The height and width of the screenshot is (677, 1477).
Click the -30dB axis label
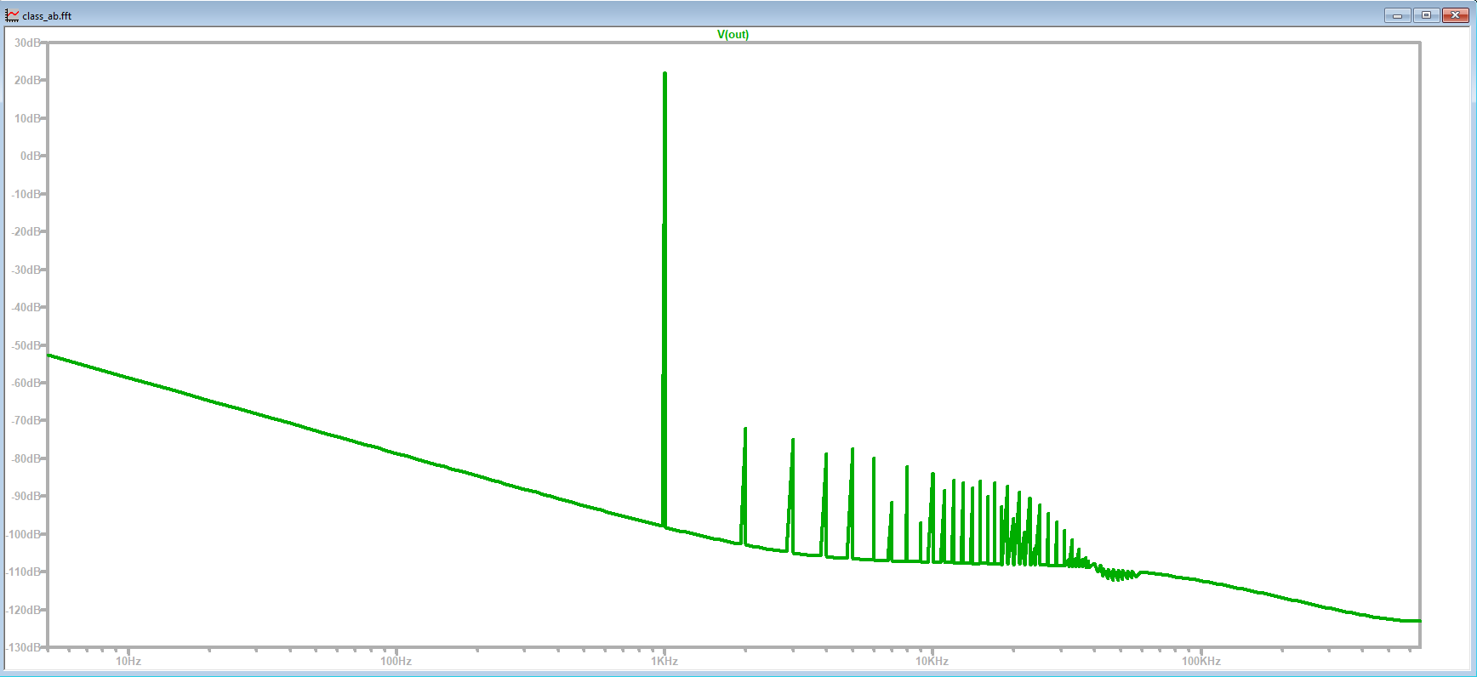point(26,270)
